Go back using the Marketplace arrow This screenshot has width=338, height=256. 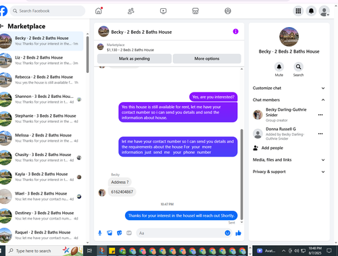2,26
